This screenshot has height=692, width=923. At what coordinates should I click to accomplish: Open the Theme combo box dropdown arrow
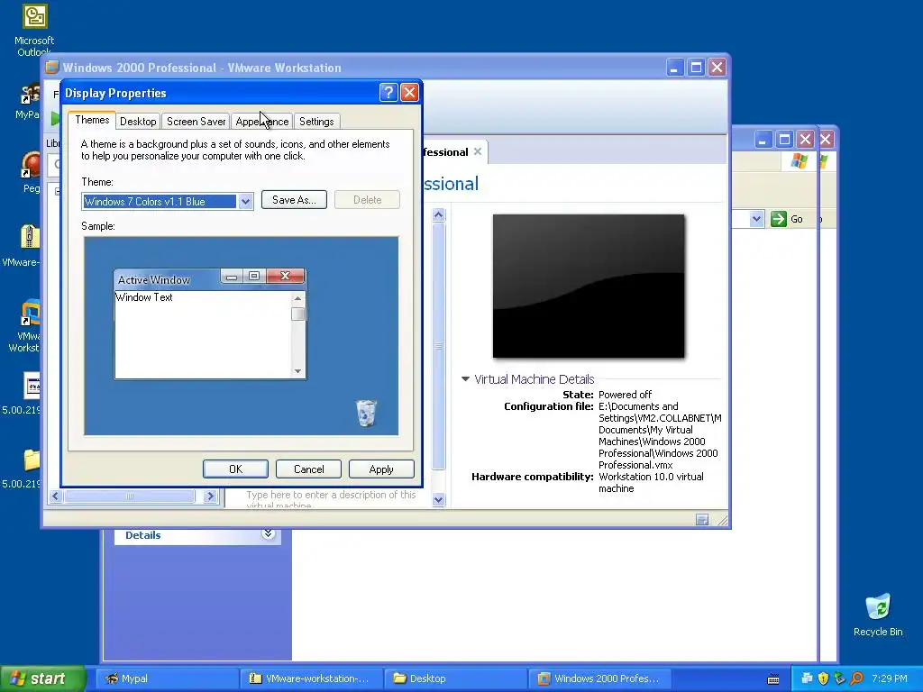(245, 201)
